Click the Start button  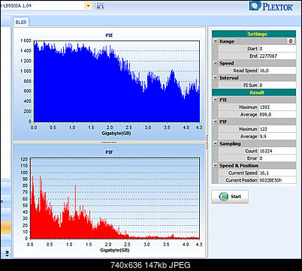[x=230, y=197]
